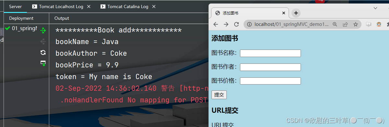Image resolution: width=389 pixels, height=127 pixels.
Task: Switch to the Server tab
Action: point(16,6)
